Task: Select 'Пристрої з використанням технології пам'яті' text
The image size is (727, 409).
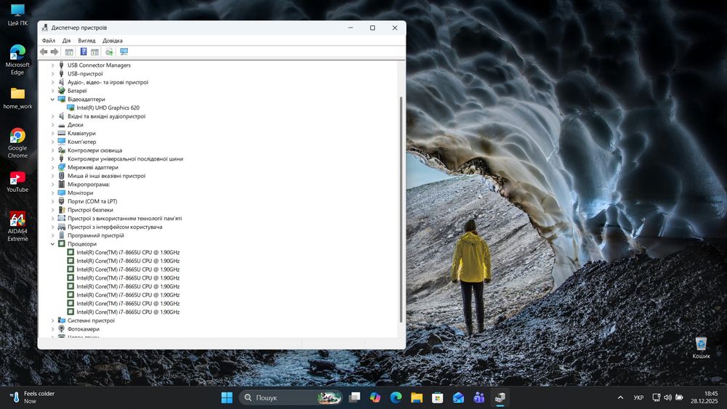Action: [x=125, y=218]
